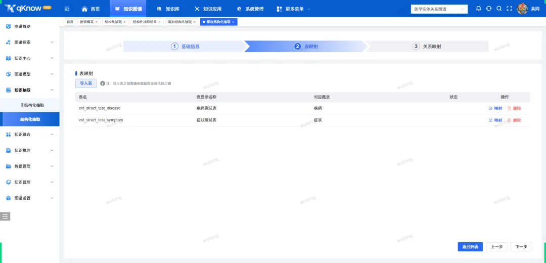Switch to 添加结构化抽取 page tab
Screen dimensions: 546x263
[179, 22]
